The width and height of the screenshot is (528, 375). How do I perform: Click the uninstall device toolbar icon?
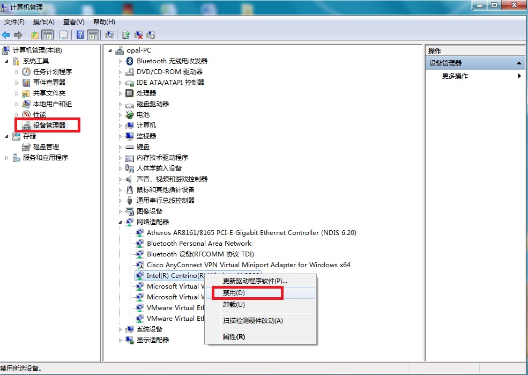tap(138, 35)
